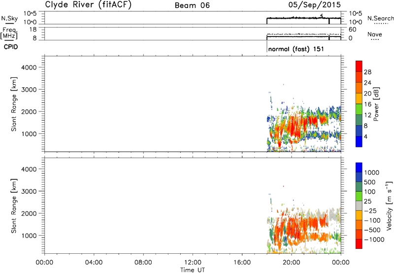Click the "−100" label on the velocity colorbar
Screen dimensions: 394x273
pos(372,220)
